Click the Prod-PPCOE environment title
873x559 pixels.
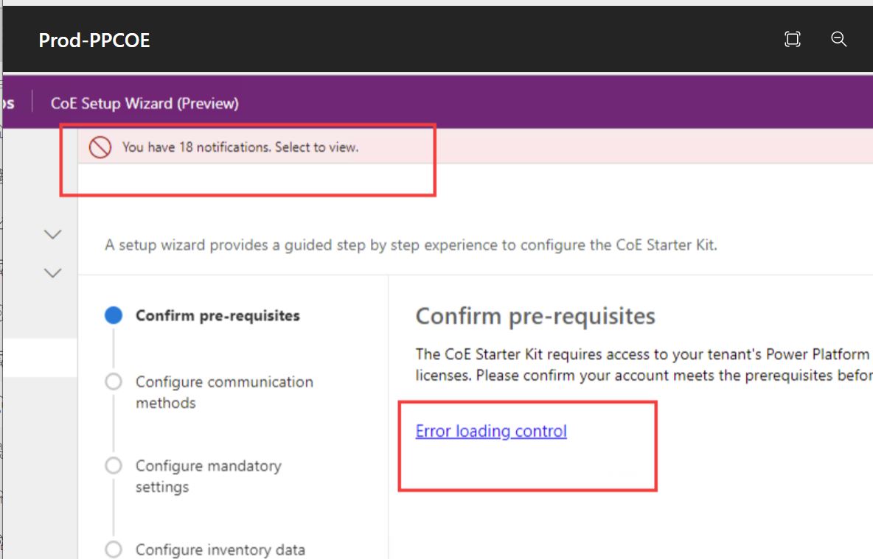(x=93, y=41)
